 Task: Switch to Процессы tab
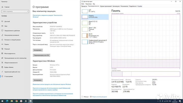click(84, 6)
